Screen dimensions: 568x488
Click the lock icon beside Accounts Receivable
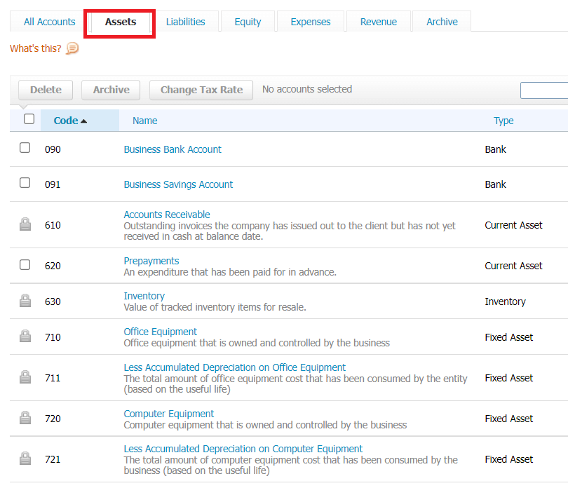(25, 225)
